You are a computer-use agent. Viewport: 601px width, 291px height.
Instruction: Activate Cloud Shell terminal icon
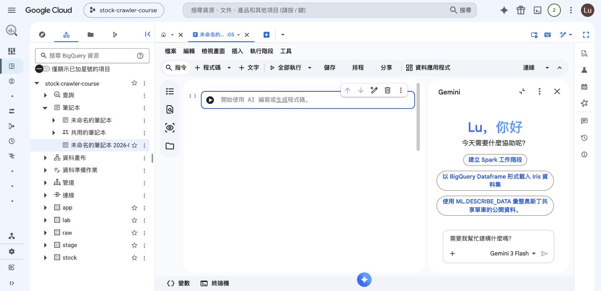pos(537,10)
